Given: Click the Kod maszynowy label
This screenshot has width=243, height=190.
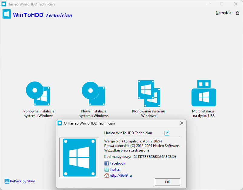Looking at the screenshot, I should pyautogui.click(x=118, y=157).
